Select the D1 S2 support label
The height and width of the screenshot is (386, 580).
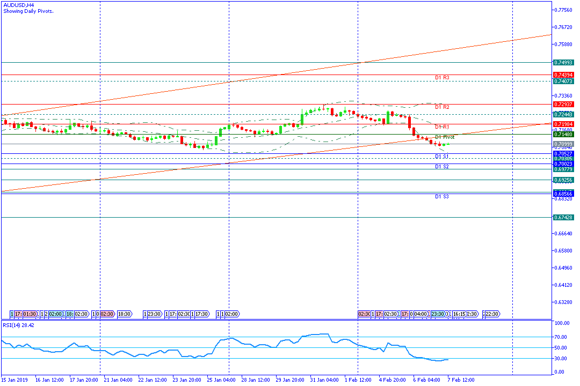[x=442, y=167]
